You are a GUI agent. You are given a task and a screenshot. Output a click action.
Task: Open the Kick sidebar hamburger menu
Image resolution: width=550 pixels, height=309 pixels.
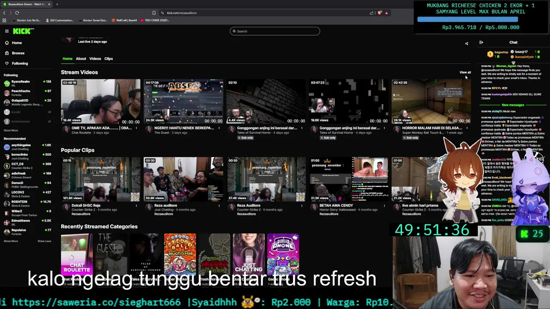tap(7, 31)
